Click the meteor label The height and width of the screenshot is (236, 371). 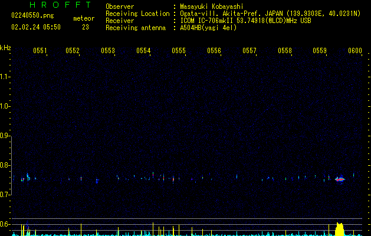(x=84, y=18)
